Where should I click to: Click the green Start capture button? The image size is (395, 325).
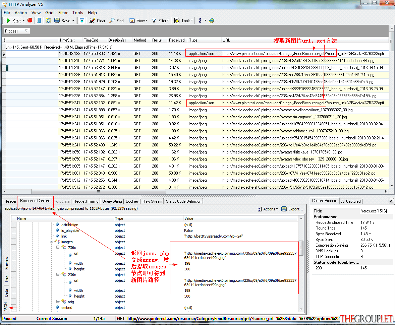[8, 21]
